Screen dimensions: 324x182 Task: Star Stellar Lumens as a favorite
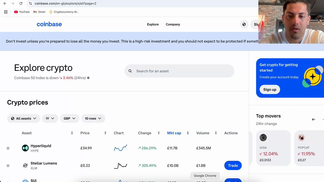[8, 166]
